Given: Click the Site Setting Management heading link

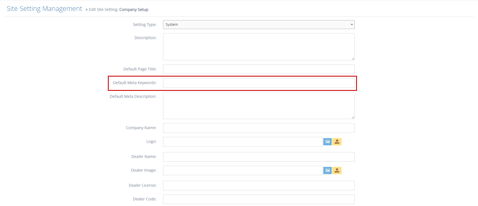Looking at the screenshot, I should pyautogui.click(x=44, y=9).
